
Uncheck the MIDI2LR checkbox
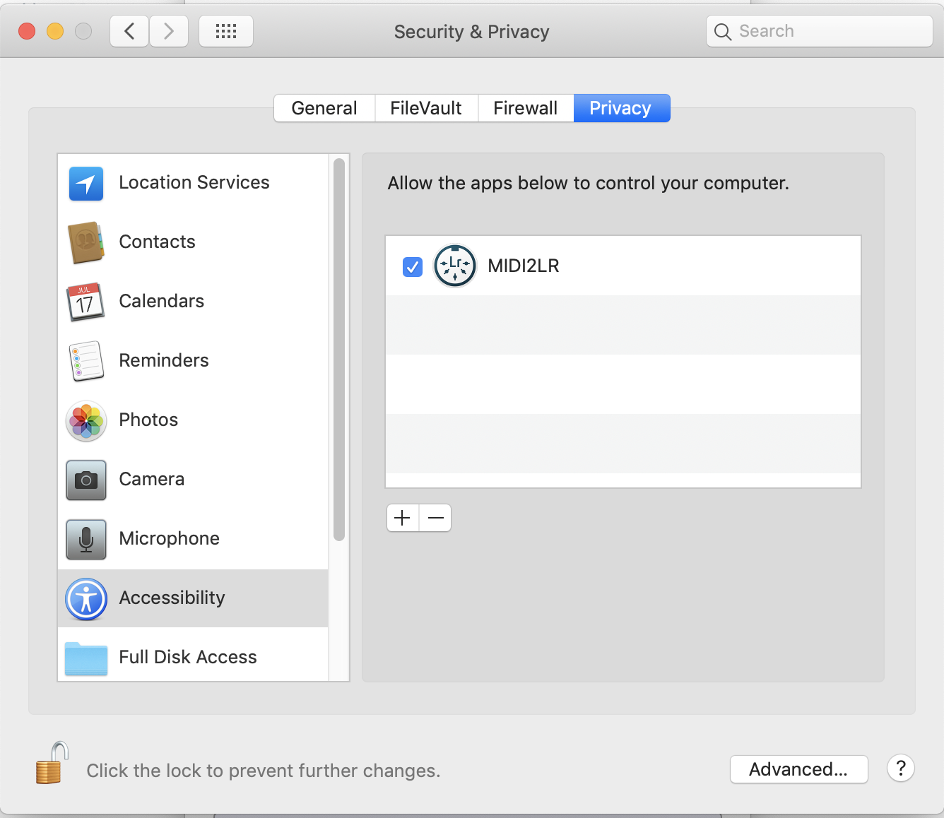pyautogui.click(x=413, y=266)
